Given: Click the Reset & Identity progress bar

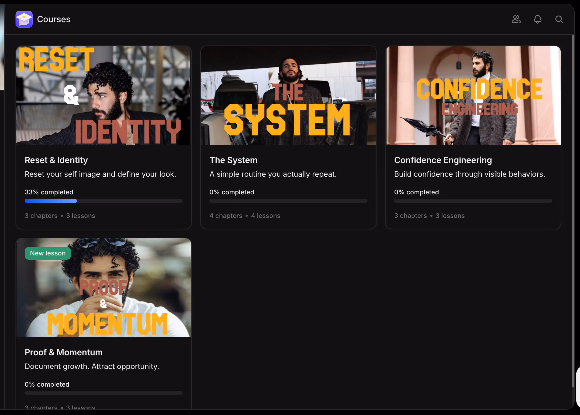Looking at the screenshot, I should [103, 201].
